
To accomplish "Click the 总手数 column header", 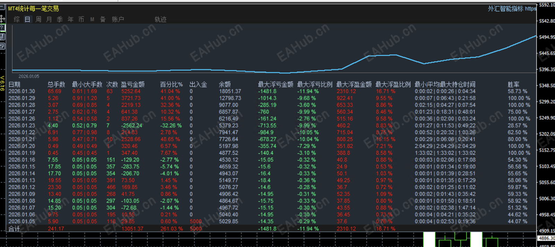I will [56, 84].
